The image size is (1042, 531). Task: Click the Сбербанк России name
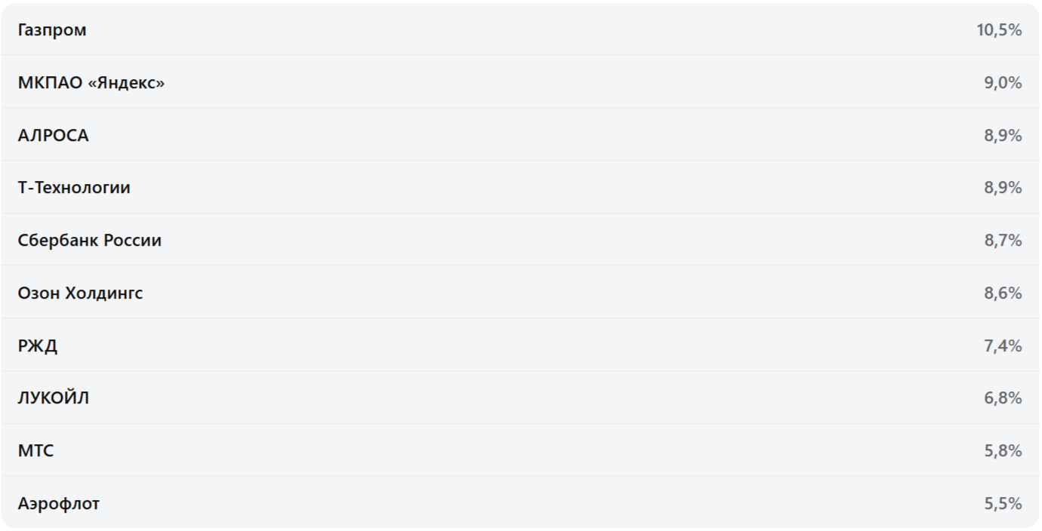[x=90, y=241]
